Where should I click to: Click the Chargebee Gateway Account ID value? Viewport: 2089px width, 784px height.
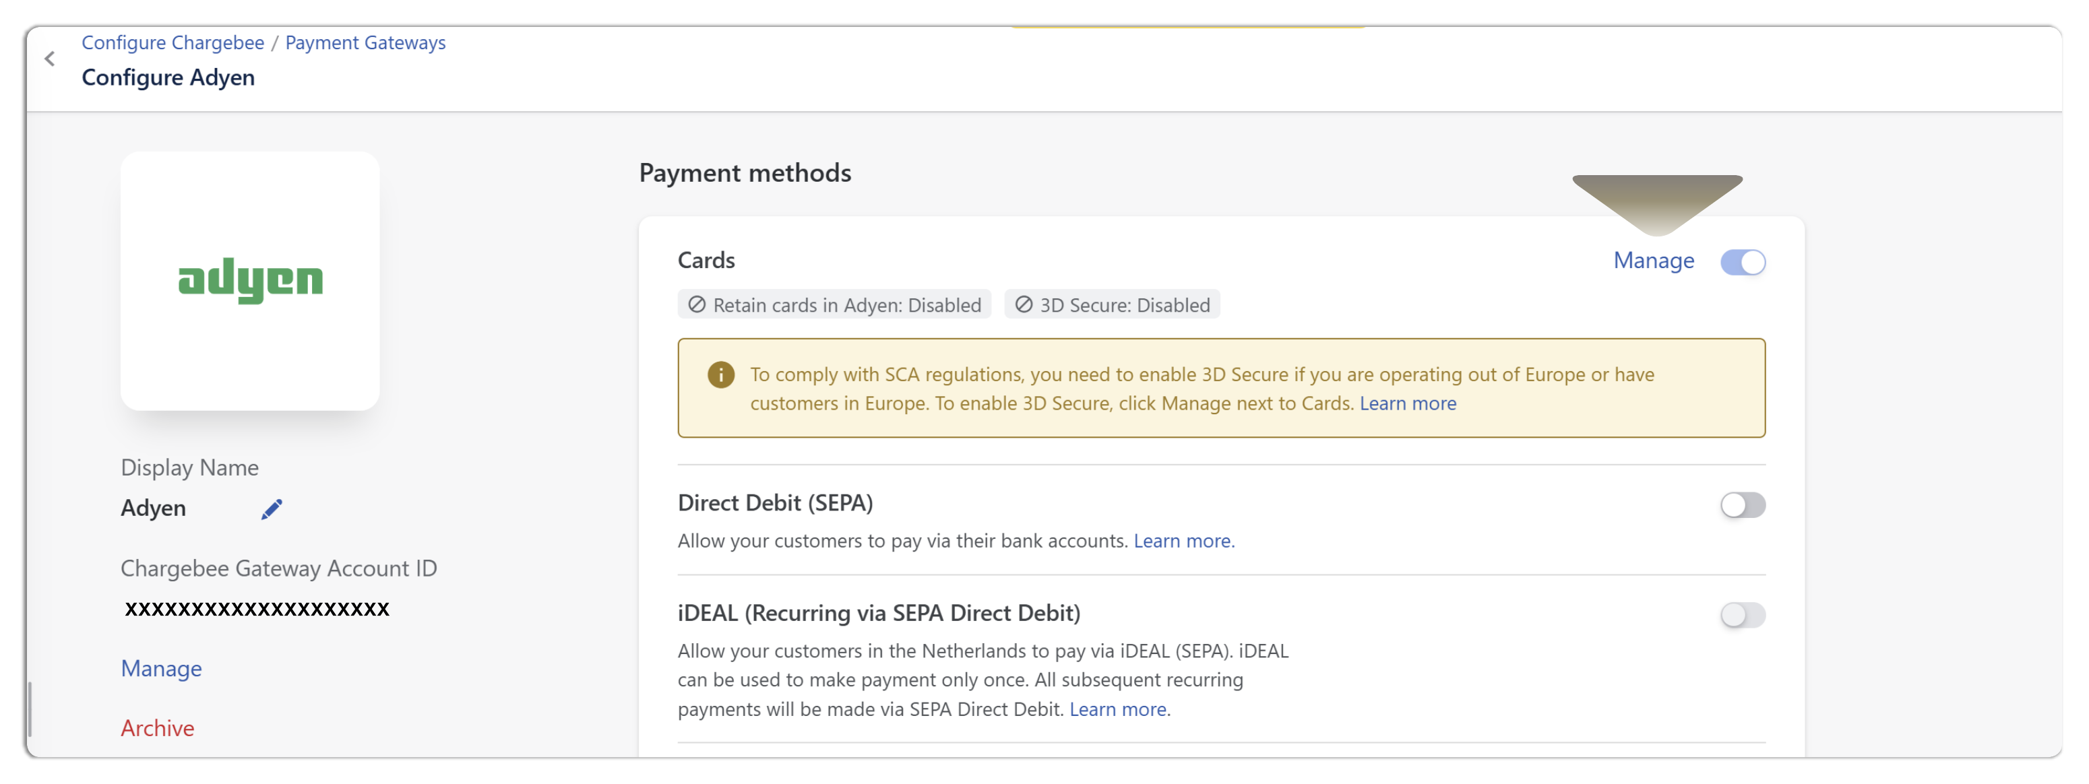point(257,609)
